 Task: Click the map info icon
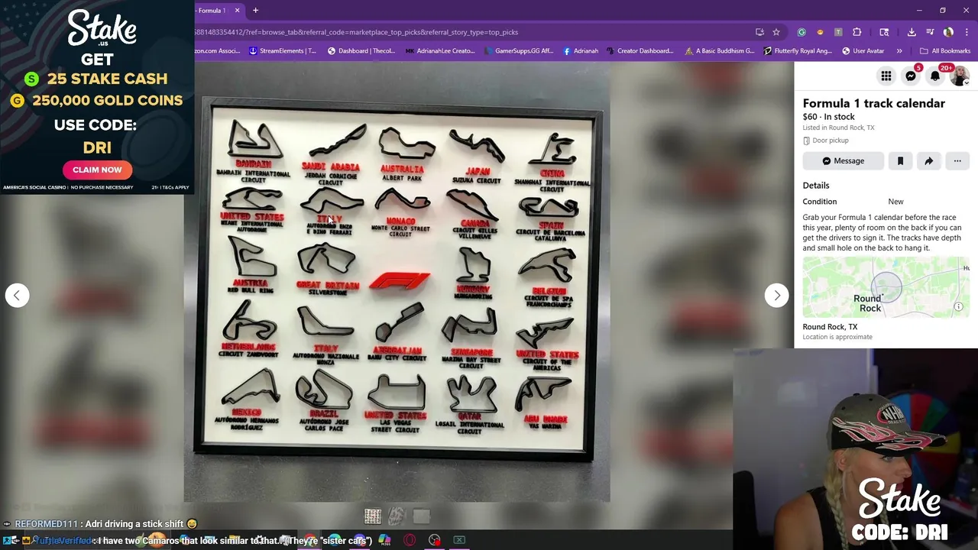coord(958,306)
